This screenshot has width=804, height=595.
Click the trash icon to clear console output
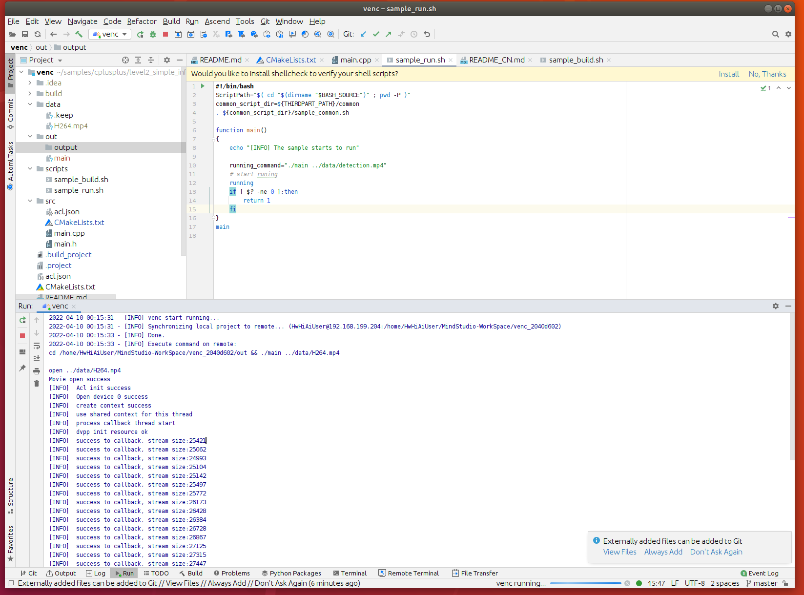[37, 384]
